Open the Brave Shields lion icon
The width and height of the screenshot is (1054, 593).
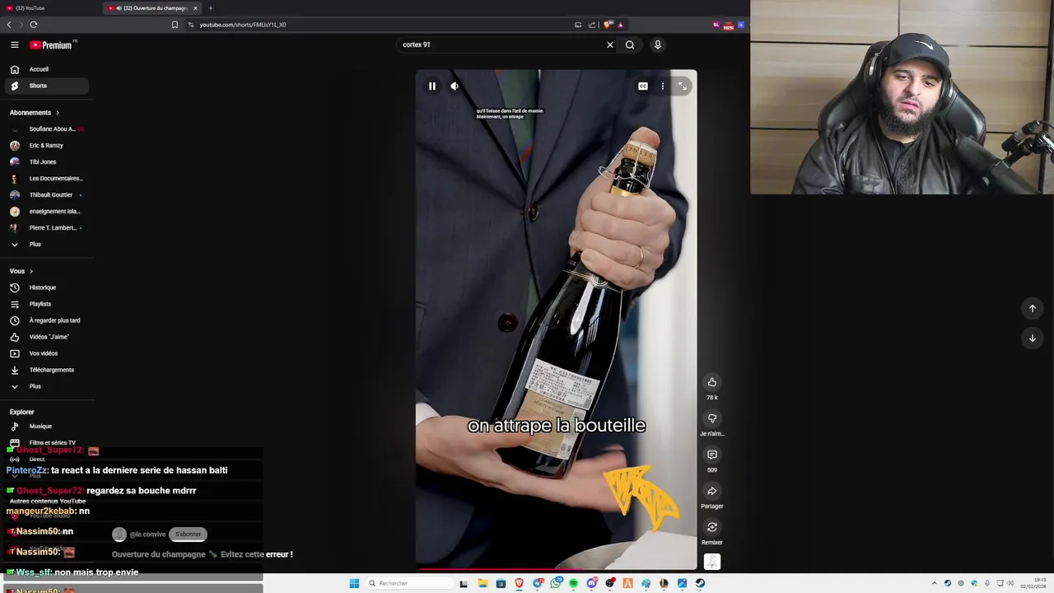point(609,25)
